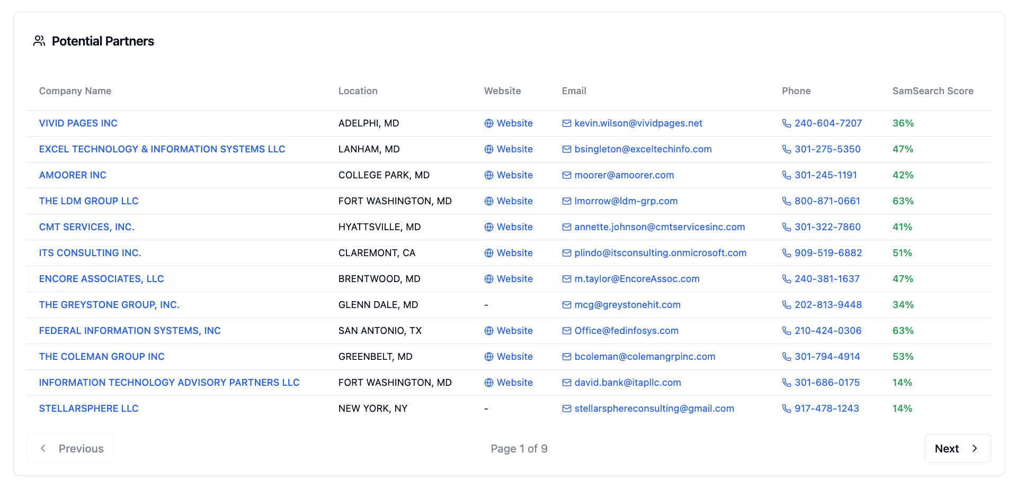This screenshot has width=1015, height=489.
Task: Click the globe icon for Vivid Pages Inc
Action: pyautogui.click(x=488, y=123)
